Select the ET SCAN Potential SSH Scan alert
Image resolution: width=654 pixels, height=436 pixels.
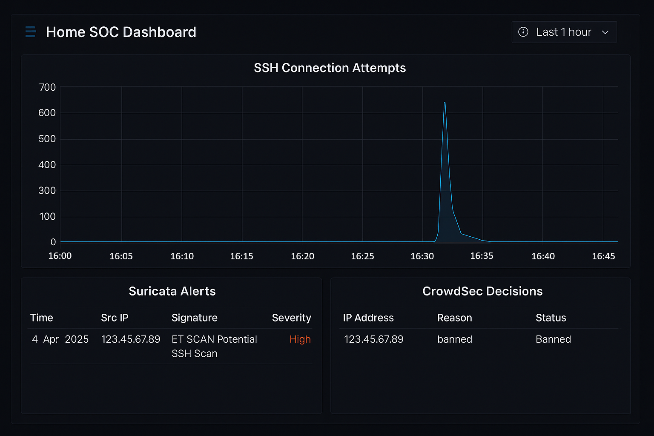pyautogui.click(x=214, y=346)
